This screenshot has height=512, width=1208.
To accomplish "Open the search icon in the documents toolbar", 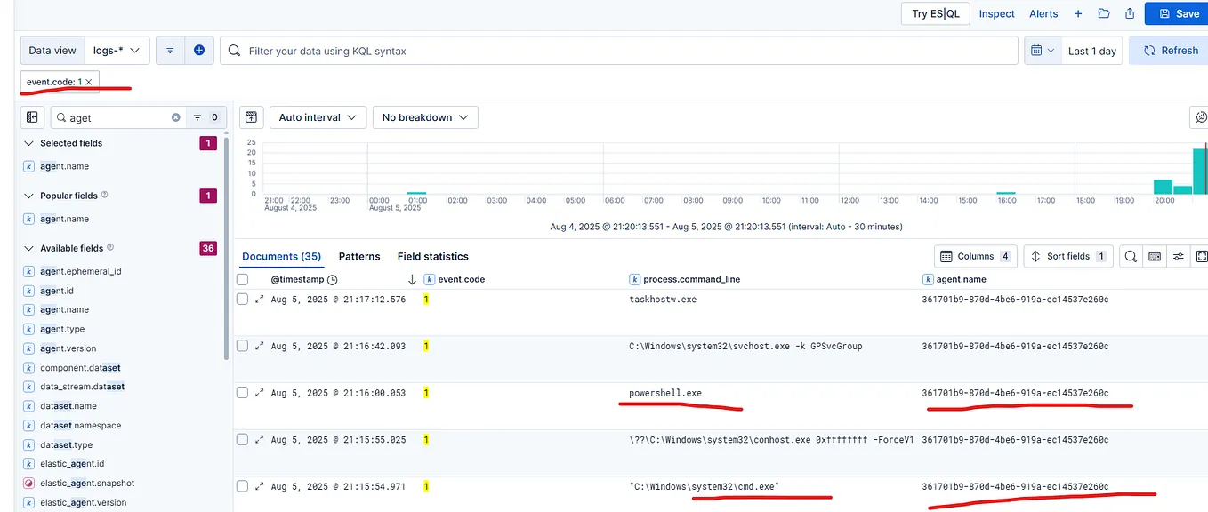I will coord(1130,256).
